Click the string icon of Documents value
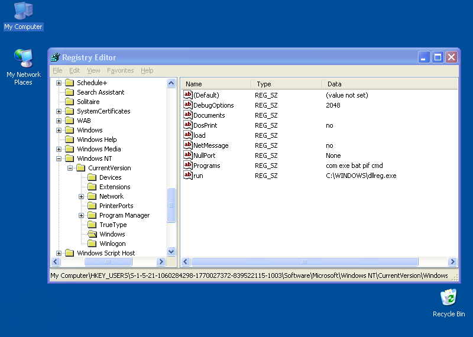This screenshot has height=337, width=473. [188, 115]
